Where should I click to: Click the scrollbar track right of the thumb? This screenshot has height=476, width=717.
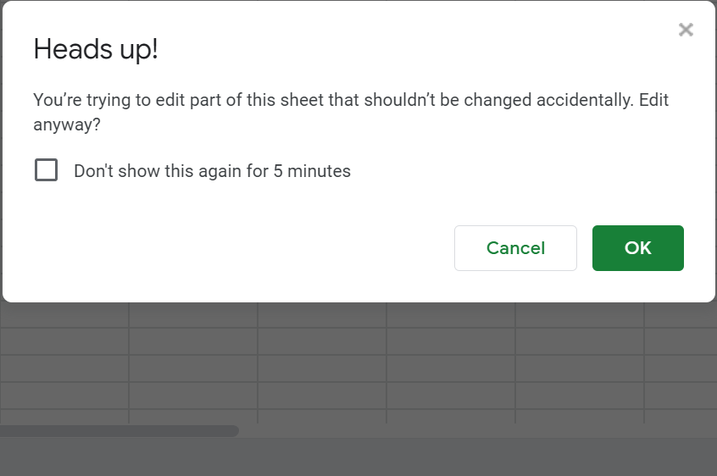click(475, 430)
